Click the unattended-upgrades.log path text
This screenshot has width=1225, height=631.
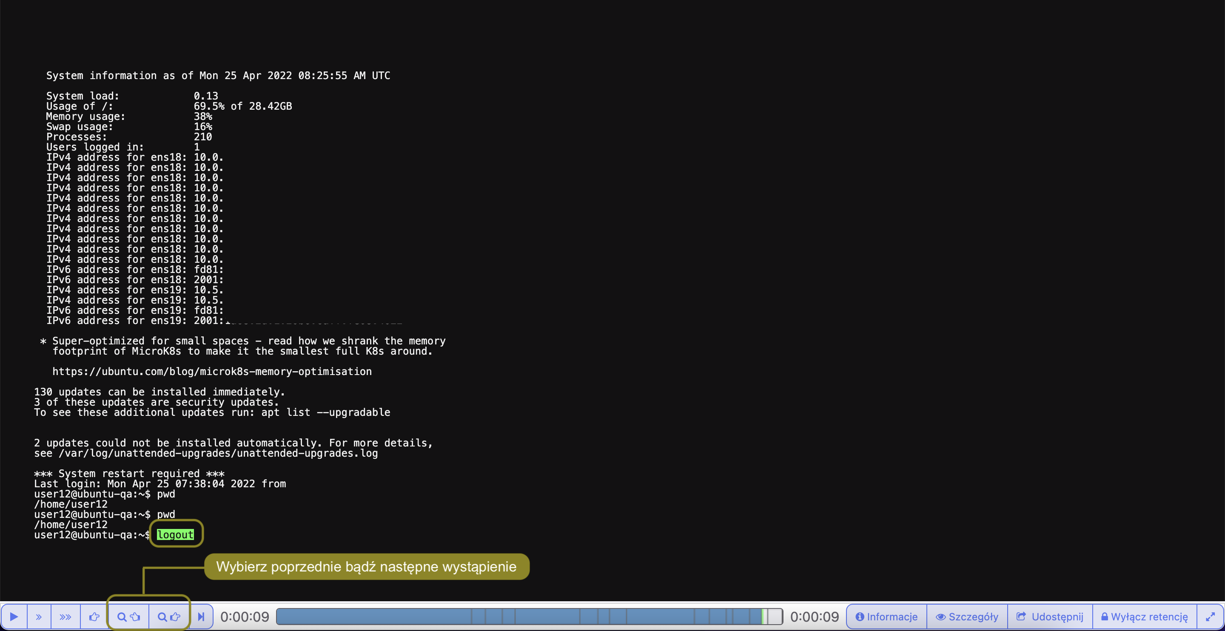pyautogui.click(x=218, y=453)
